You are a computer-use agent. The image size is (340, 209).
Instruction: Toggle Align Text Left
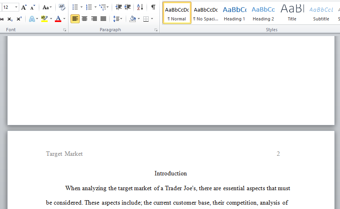(x=75, y=19)
